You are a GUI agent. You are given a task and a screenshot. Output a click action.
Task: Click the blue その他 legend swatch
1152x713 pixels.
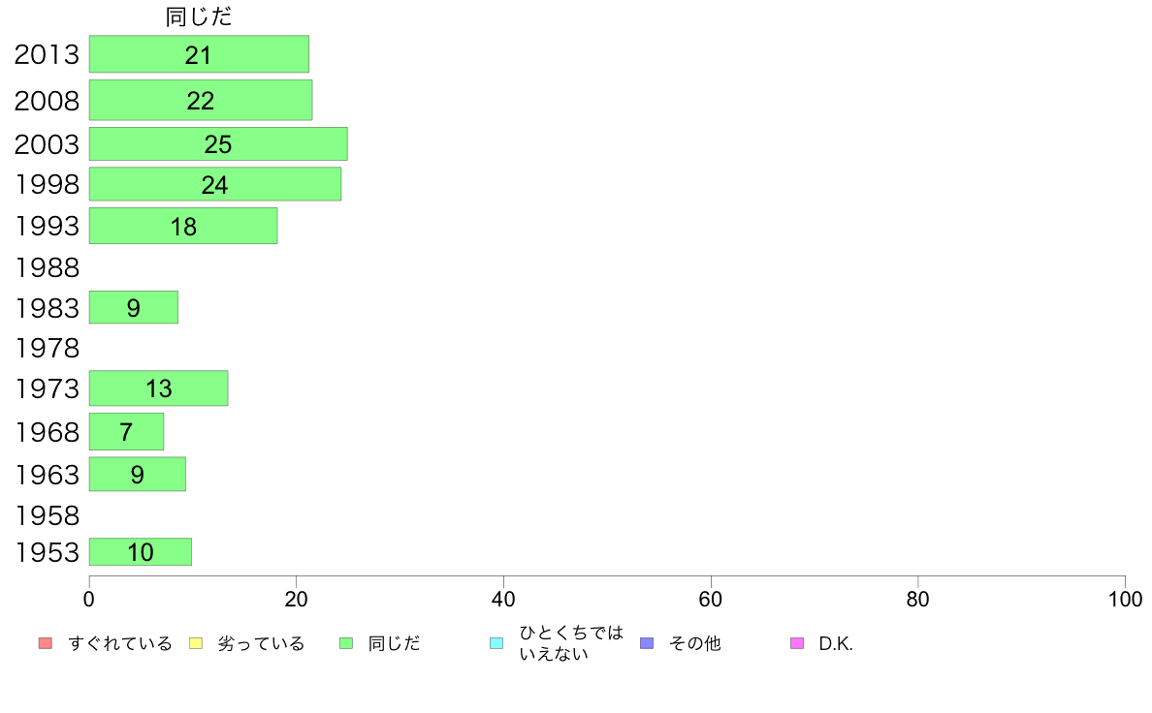click(x=647, y=643)
